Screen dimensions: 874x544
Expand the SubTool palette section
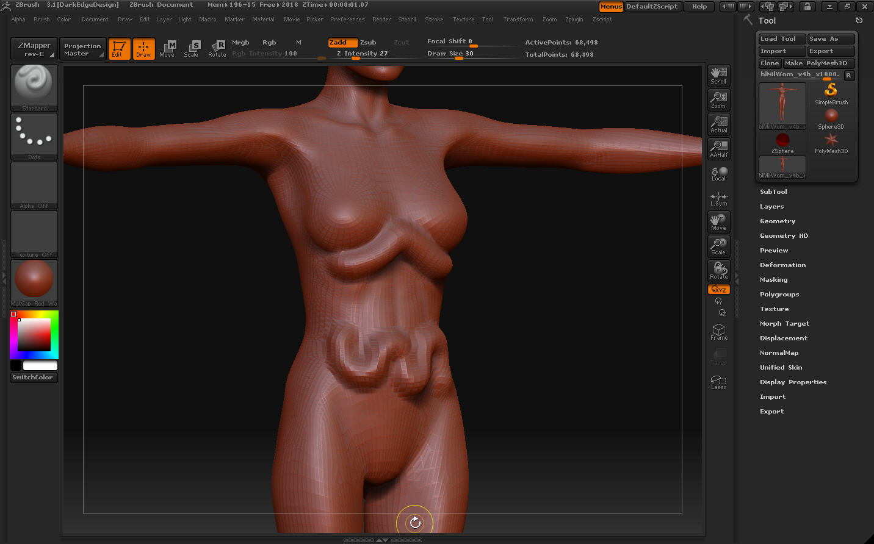[x=773, y=192]
